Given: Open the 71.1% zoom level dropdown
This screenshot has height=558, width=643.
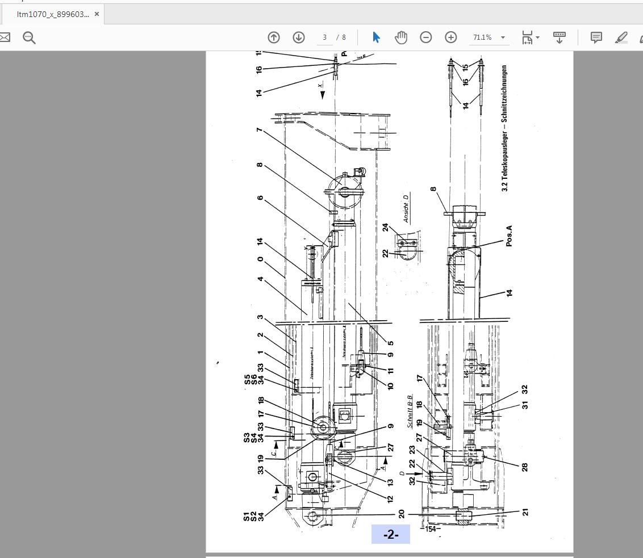Looking at the screenshot, I should [488, 37].
